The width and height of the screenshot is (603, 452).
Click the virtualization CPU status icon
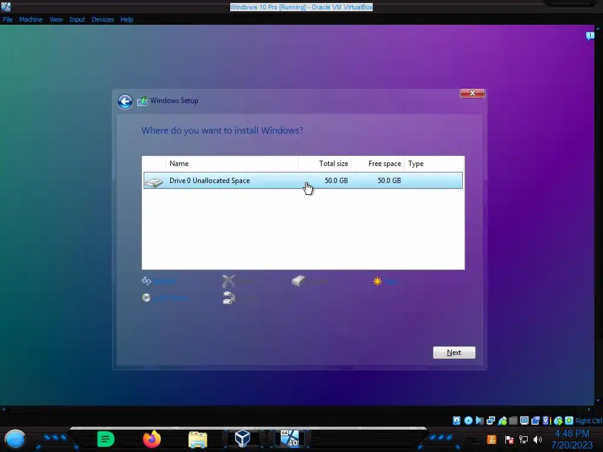[546, 420]
